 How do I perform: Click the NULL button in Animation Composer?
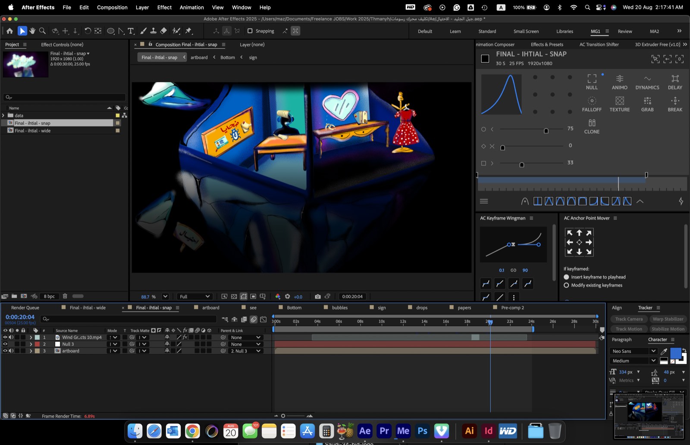(x=592, y=82)
